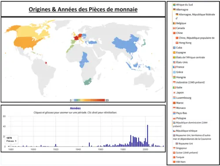Click Morocco on the world map

point(70,48)
